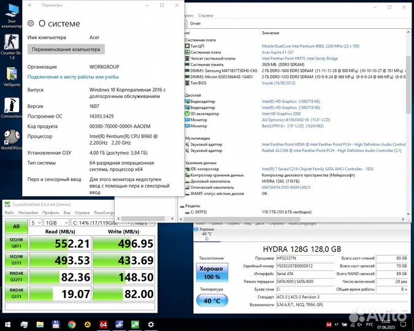Open the РУС language indicator in the taskbar
414x331 pixels.
369,324
